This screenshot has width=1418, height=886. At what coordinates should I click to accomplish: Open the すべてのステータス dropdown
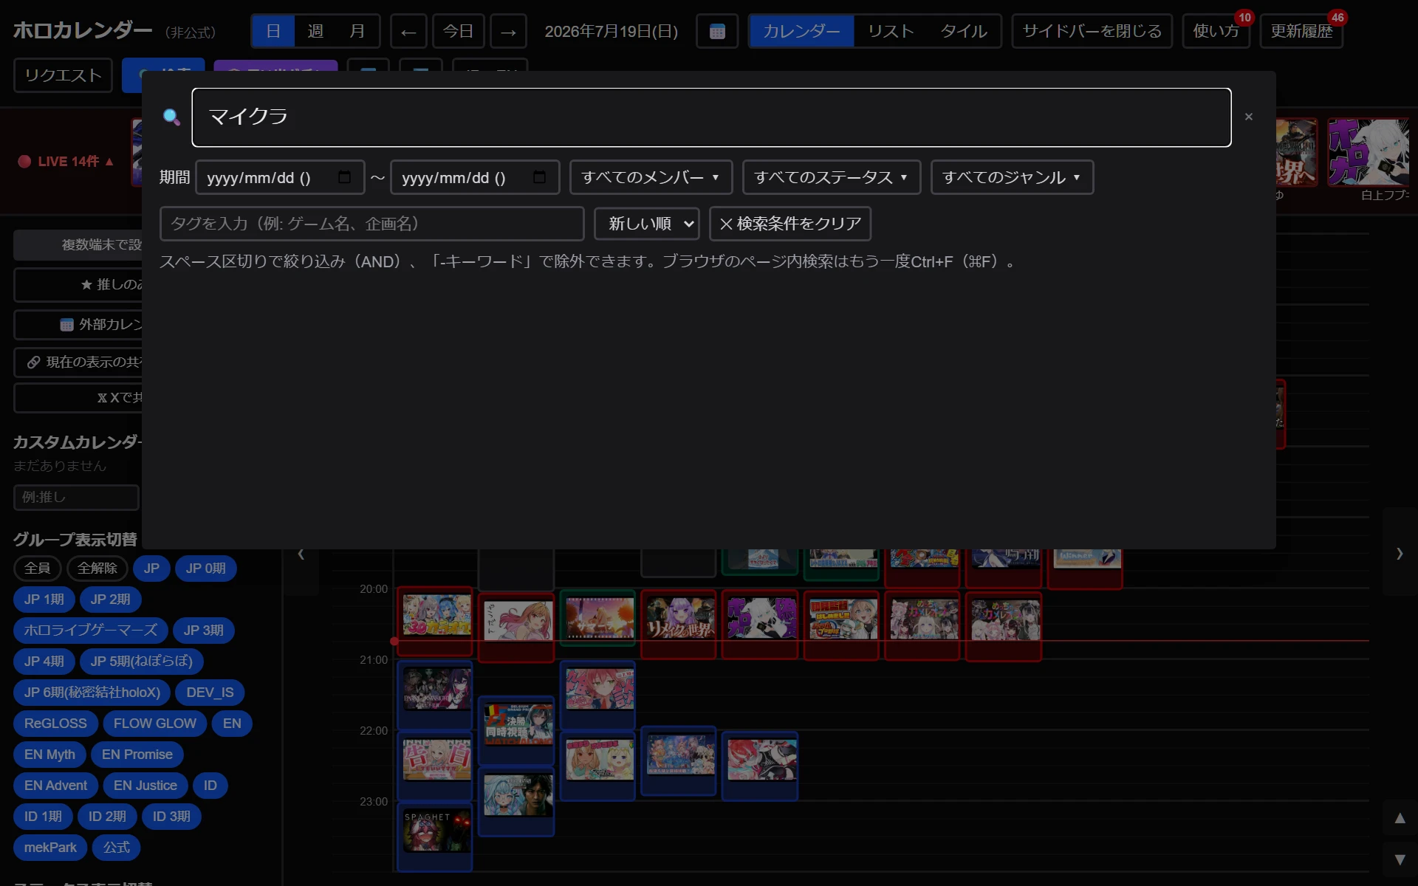(831, 177)
